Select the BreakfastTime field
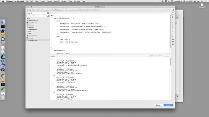Screen dimensions: 209x117 [38, 40]
